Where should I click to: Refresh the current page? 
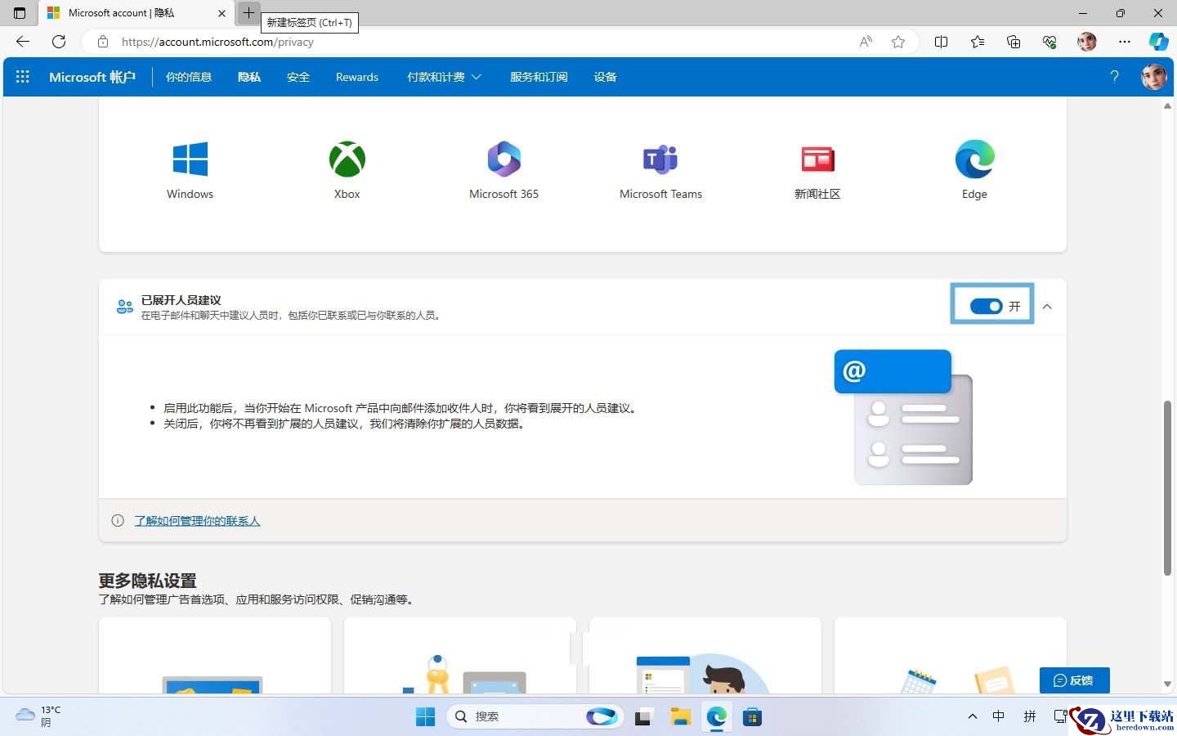tap(59, 42)
